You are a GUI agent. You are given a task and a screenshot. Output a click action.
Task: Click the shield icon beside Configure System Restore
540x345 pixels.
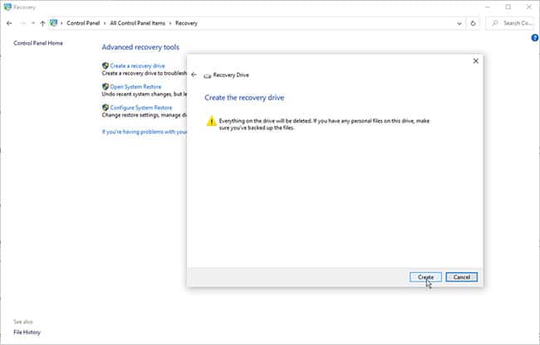(106, 108)
